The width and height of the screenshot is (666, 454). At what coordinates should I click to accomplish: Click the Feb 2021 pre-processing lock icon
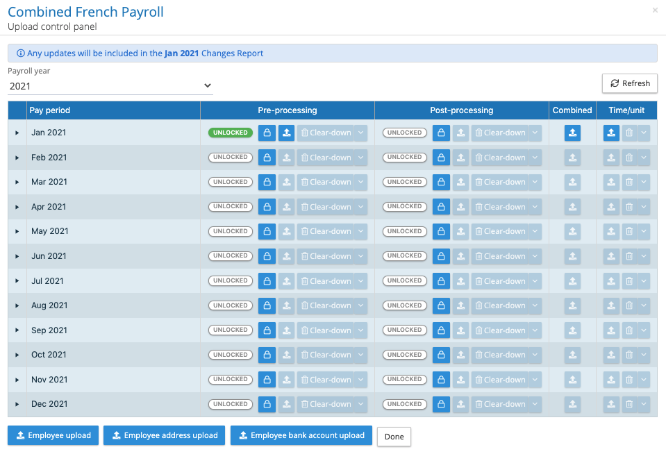(x=267, y=158)
